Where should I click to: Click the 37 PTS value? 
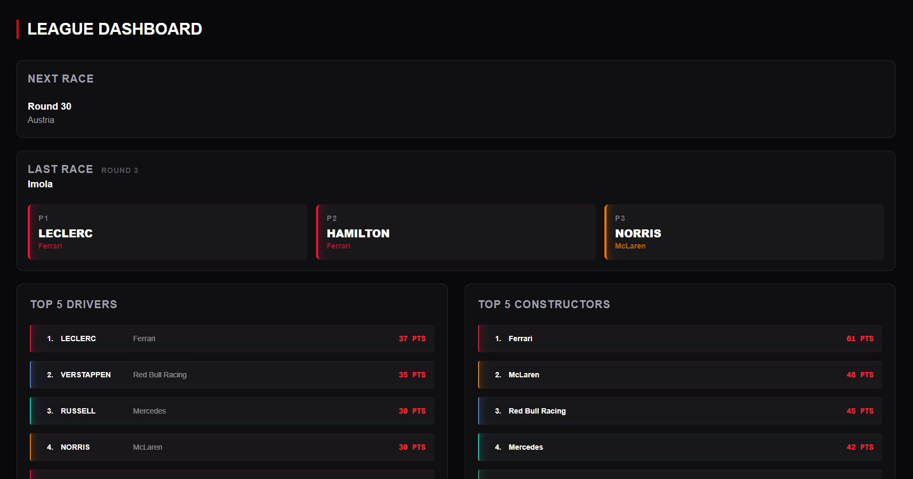412,338
